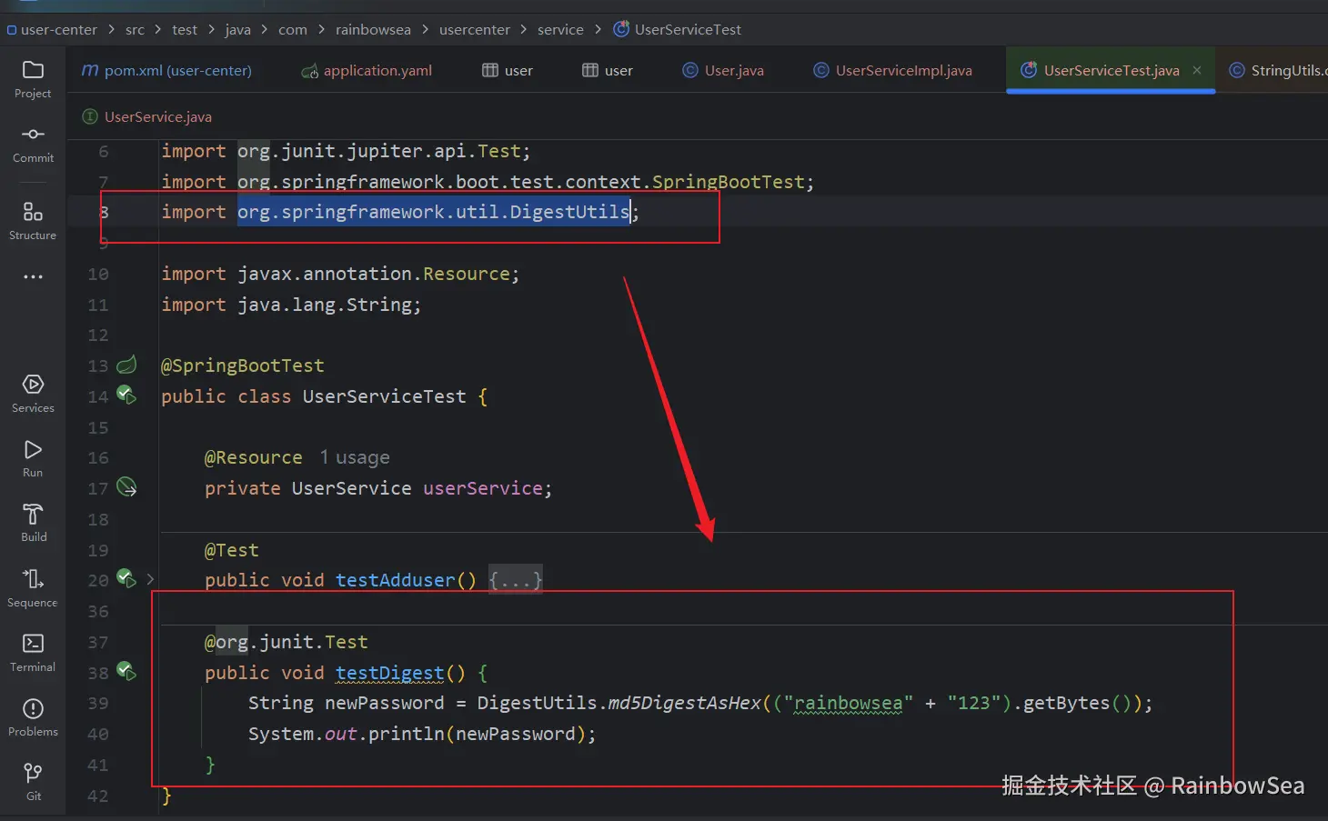
Task: Open more tool windows via ellipsis
Action: coord(33,276)
